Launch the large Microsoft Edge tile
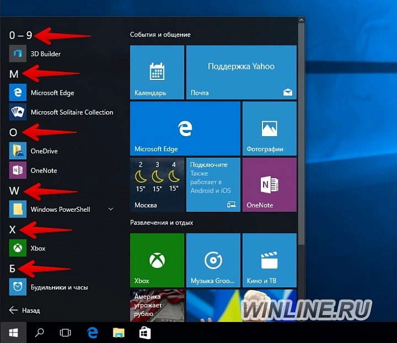Viewport: 397px width, 343px height. 185,128
